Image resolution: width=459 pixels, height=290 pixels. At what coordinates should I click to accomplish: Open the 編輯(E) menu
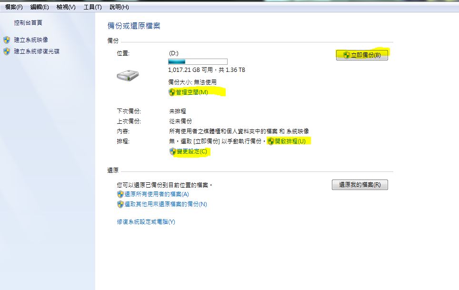click(x=40, y=7)
